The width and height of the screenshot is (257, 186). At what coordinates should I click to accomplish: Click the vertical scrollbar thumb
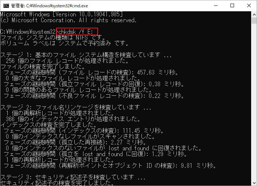(x=254, y=21)
